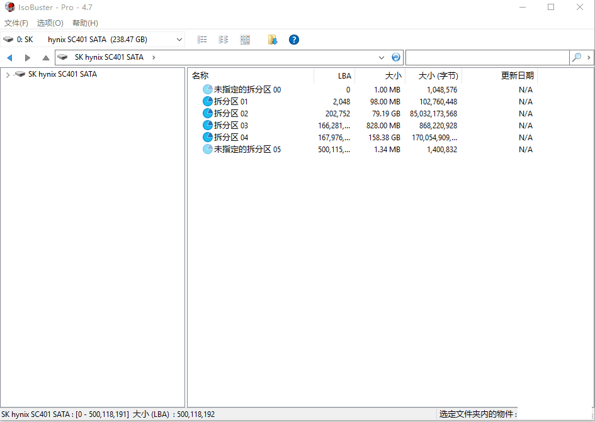
Task: Click the extract folder icon in toolbar
Action: (273, 40)
